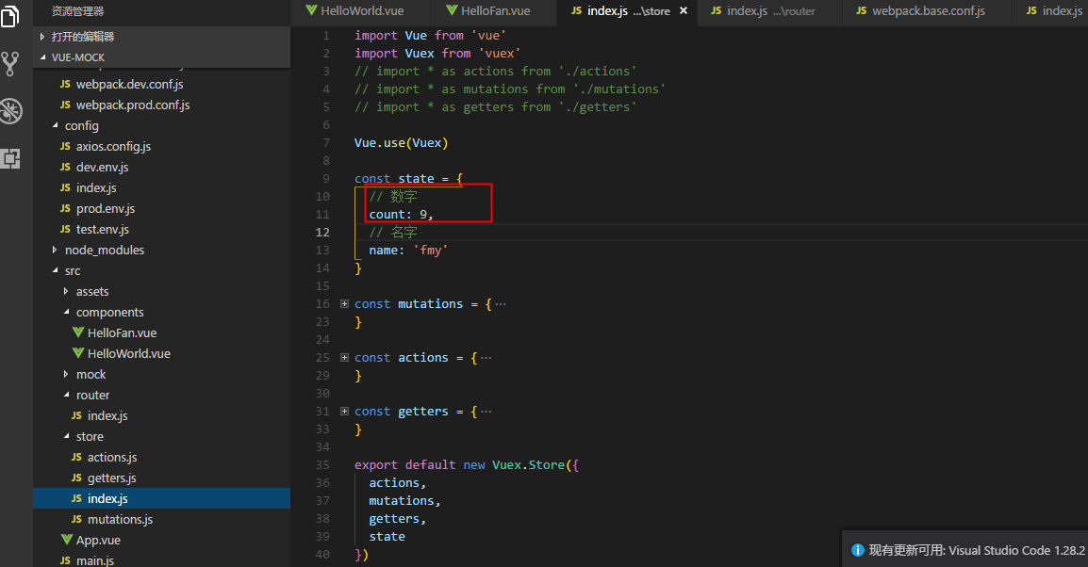Place cursor on the count: 9 line

click(401, 214)
